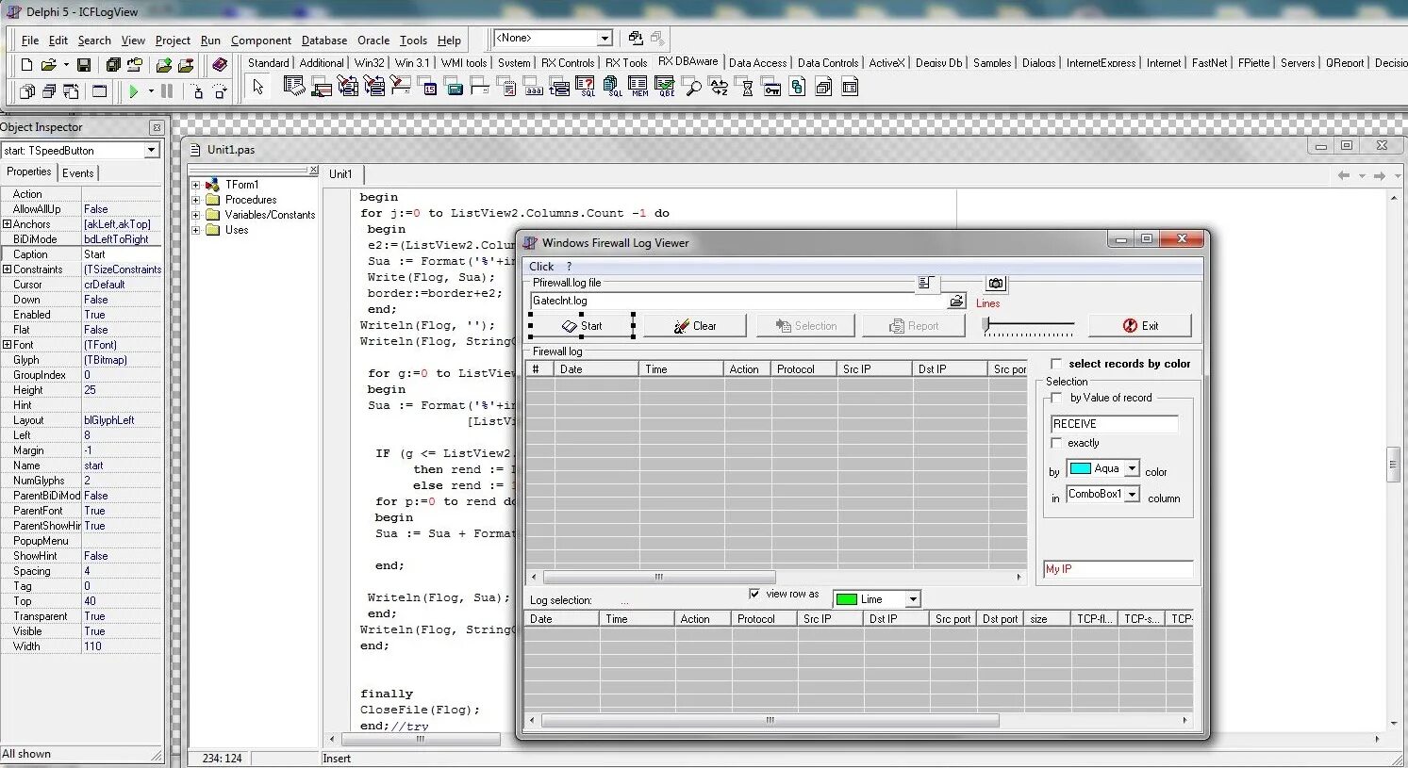
Task: Open the 'start: TSpeedButton' object selector dropdown
Action: click(151, 151)
